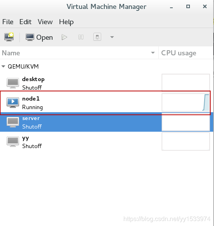
Task: Open the Help menu
Action: (67, 22)
